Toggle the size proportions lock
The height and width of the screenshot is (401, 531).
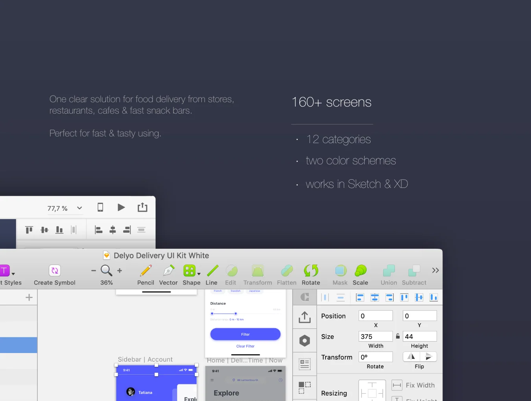[398, 336]
